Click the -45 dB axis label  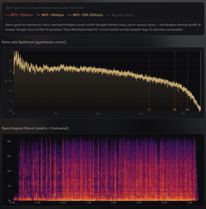[10, 81]
